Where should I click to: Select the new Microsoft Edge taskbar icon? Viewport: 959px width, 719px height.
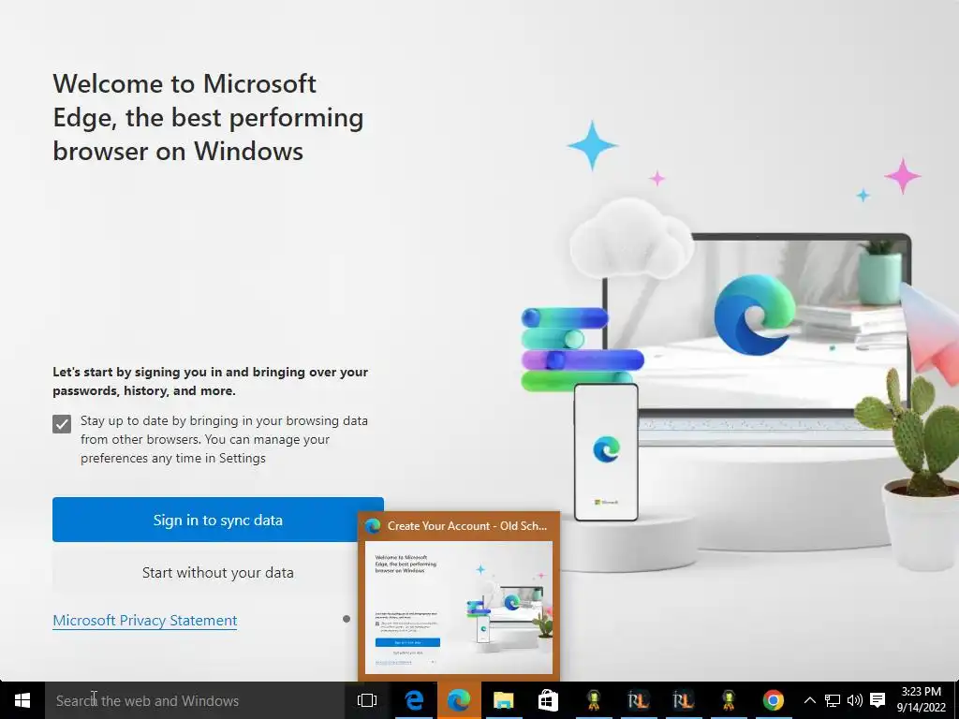459,700
